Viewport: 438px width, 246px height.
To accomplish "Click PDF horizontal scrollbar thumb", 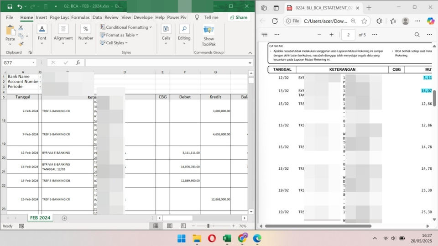I will pos(318,226).
